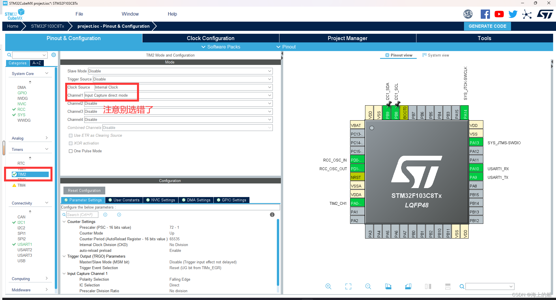Zoom out of the pinout view
The height and width of the screenshot is (300, 556).
click(x=368, y=286)
